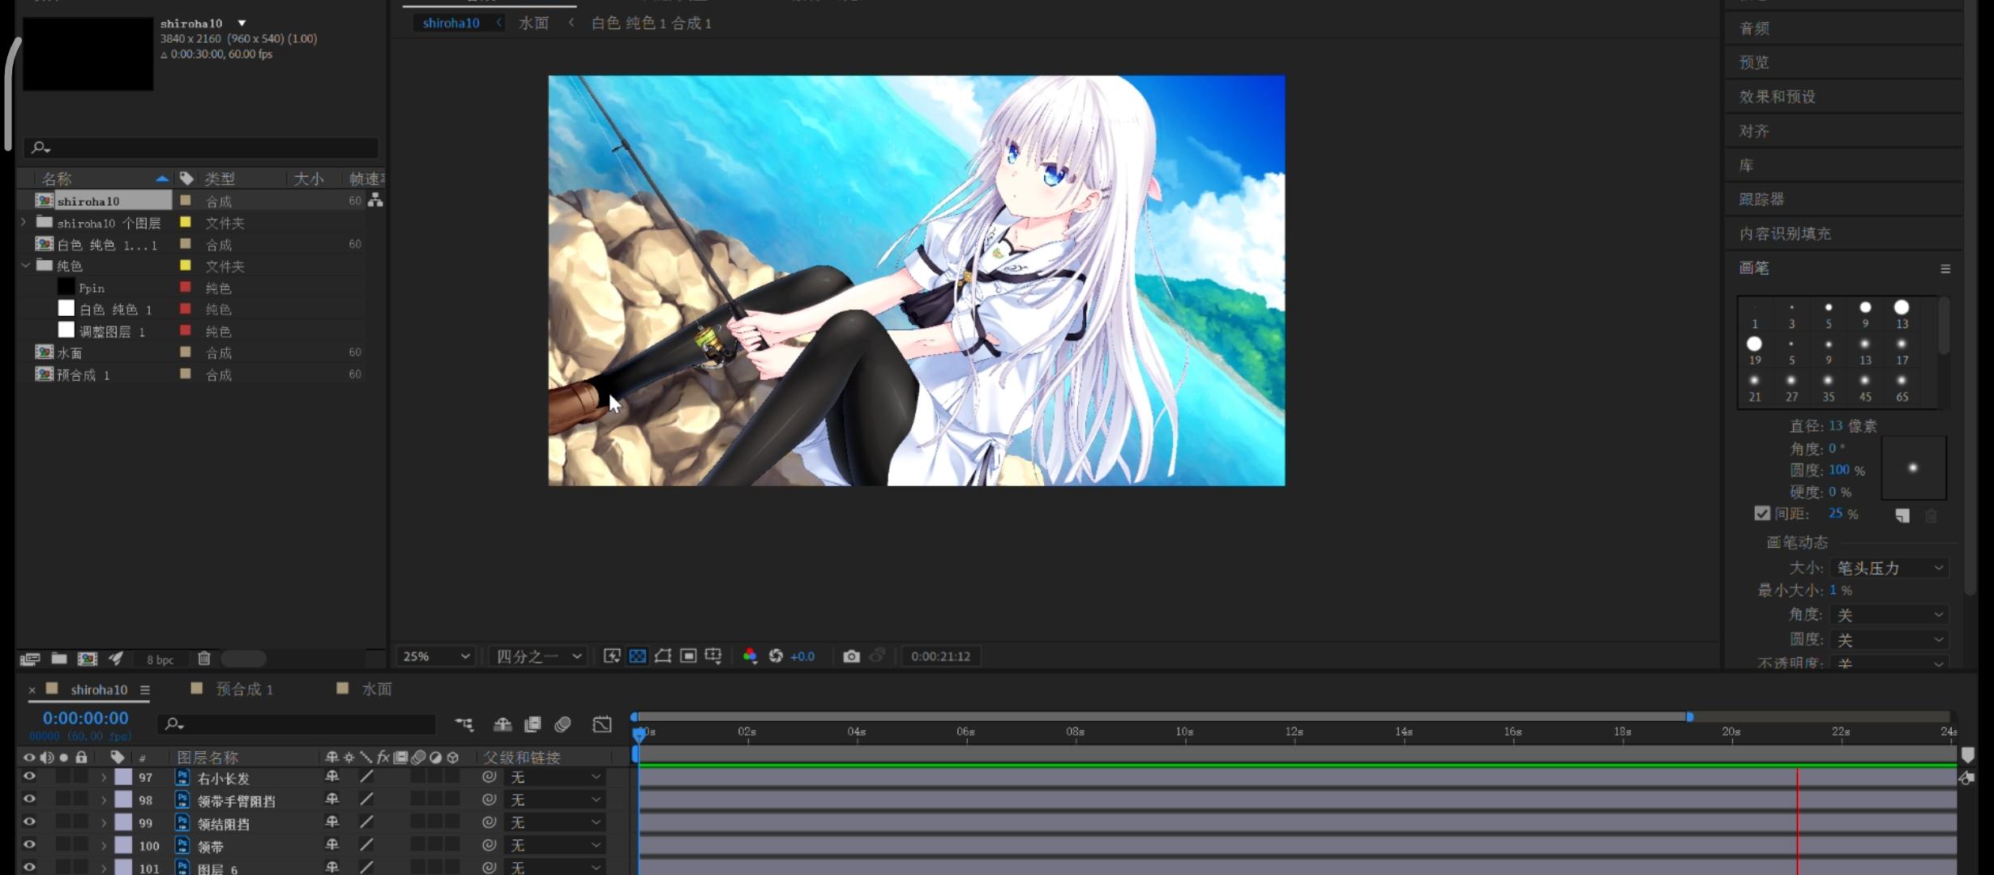Open parent dropdown for layer 右小长发

[555, 777]
